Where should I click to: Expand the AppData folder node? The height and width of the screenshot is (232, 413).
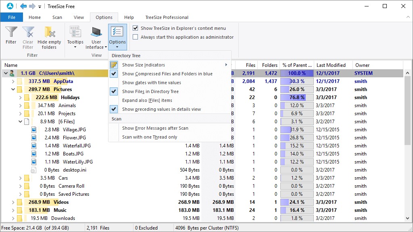[13, 81]
